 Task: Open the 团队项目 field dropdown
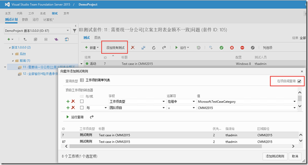point(164,108)
